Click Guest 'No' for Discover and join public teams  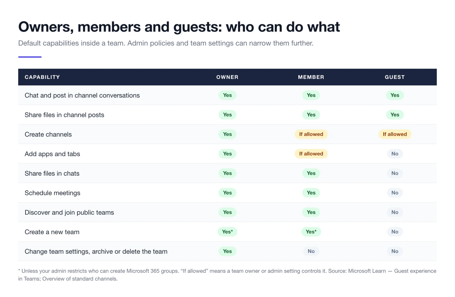click(395, 212)
